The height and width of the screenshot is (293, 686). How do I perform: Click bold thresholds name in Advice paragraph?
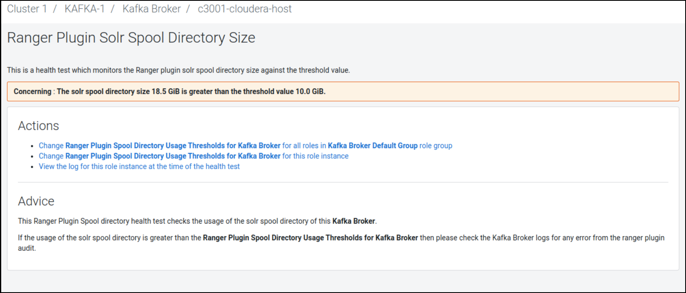point(310,238)
